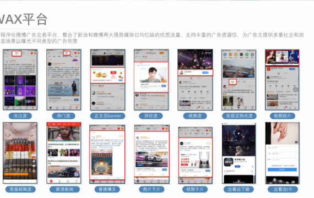The image size is (314, 198).
Task: Click the 竖版视频流 label button
Action: [x=20, y=189]
